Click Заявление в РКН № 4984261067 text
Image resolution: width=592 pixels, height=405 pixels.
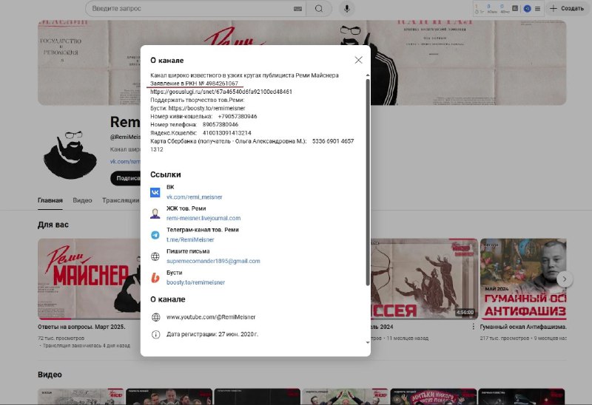coord(194,84)
